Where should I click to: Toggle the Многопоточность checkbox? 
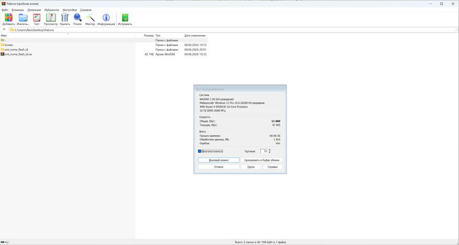click(200, 151)
